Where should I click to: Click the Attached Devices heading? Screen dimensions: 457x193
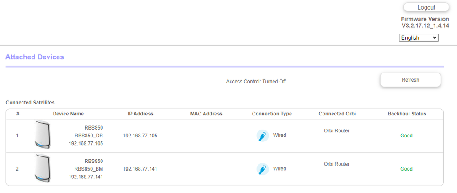click(35, 57)
